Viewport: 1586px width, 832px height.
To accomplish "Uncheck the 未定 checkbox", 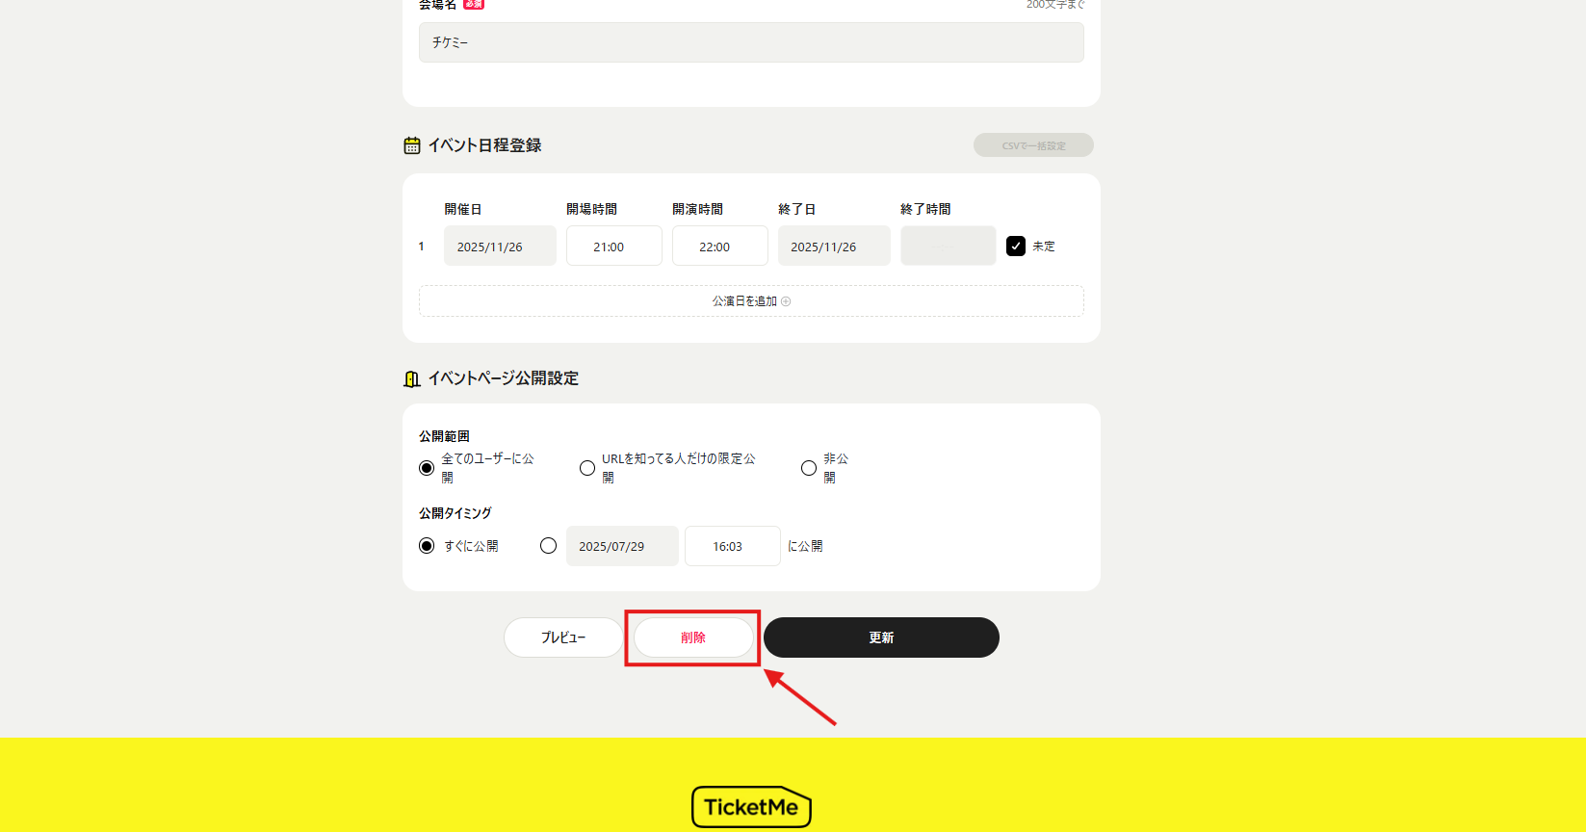I will [1016, 247].
